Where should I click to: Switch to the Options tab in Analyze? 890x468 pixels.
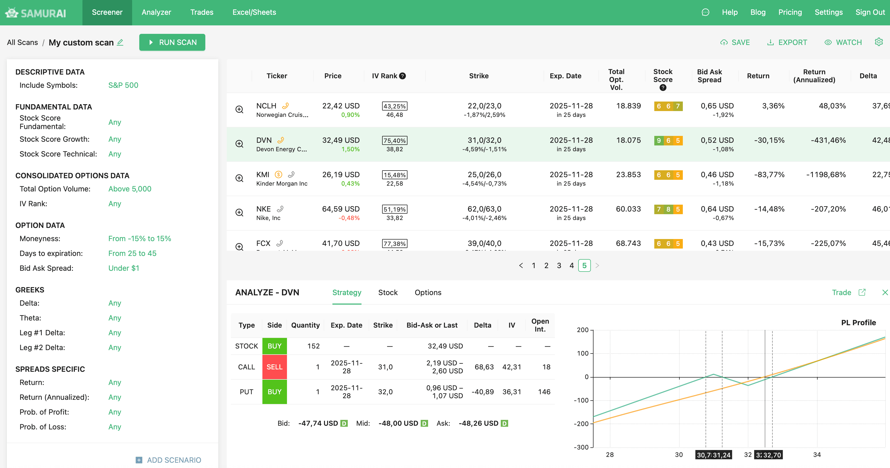coord(428,292)
